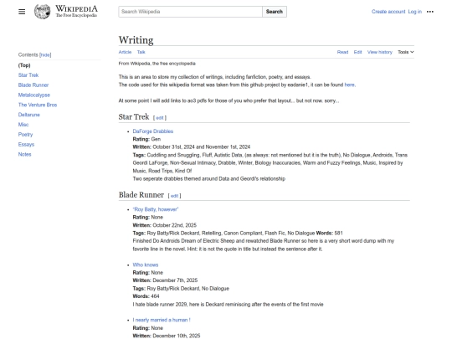Jump to Star Trek in Contents

28,75
